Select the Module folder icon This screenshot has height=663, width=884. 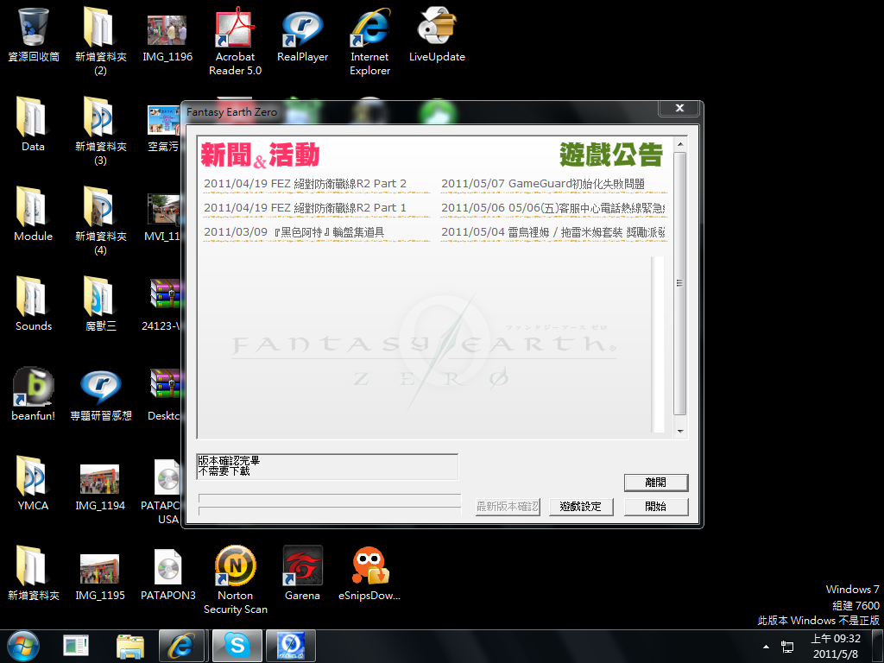(x=33, y=214)
